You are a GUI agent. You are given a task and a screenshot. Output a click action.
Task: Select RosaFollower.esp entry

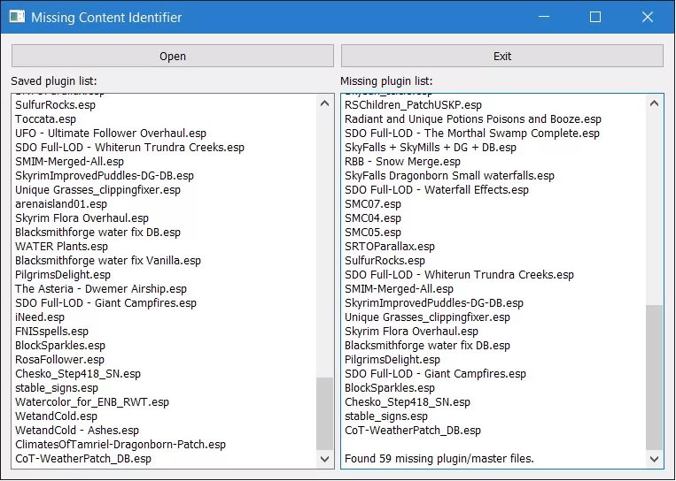point(59,360)
